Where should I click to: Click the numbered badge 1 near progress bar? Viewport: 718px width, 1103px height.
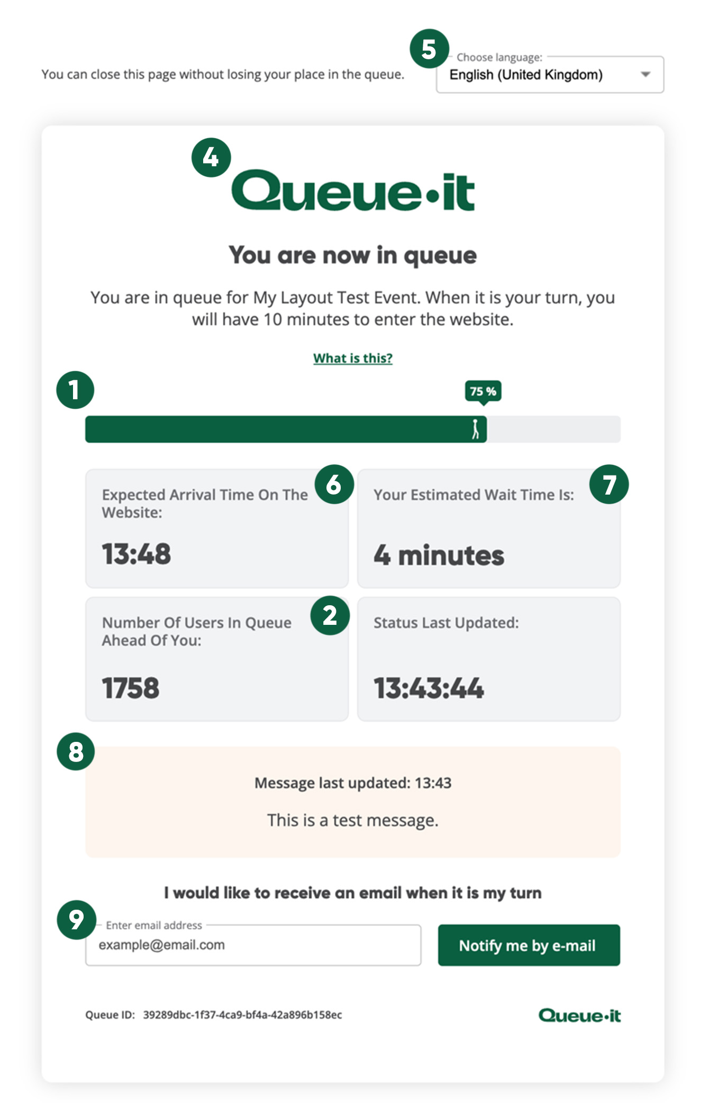(75, 390)
